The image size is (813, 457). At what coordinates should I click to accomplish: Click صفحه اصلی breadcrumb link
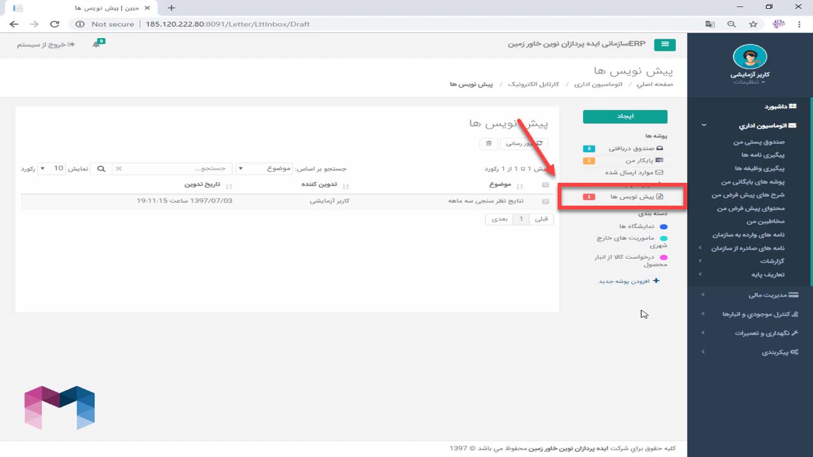[x=655, y=84]
